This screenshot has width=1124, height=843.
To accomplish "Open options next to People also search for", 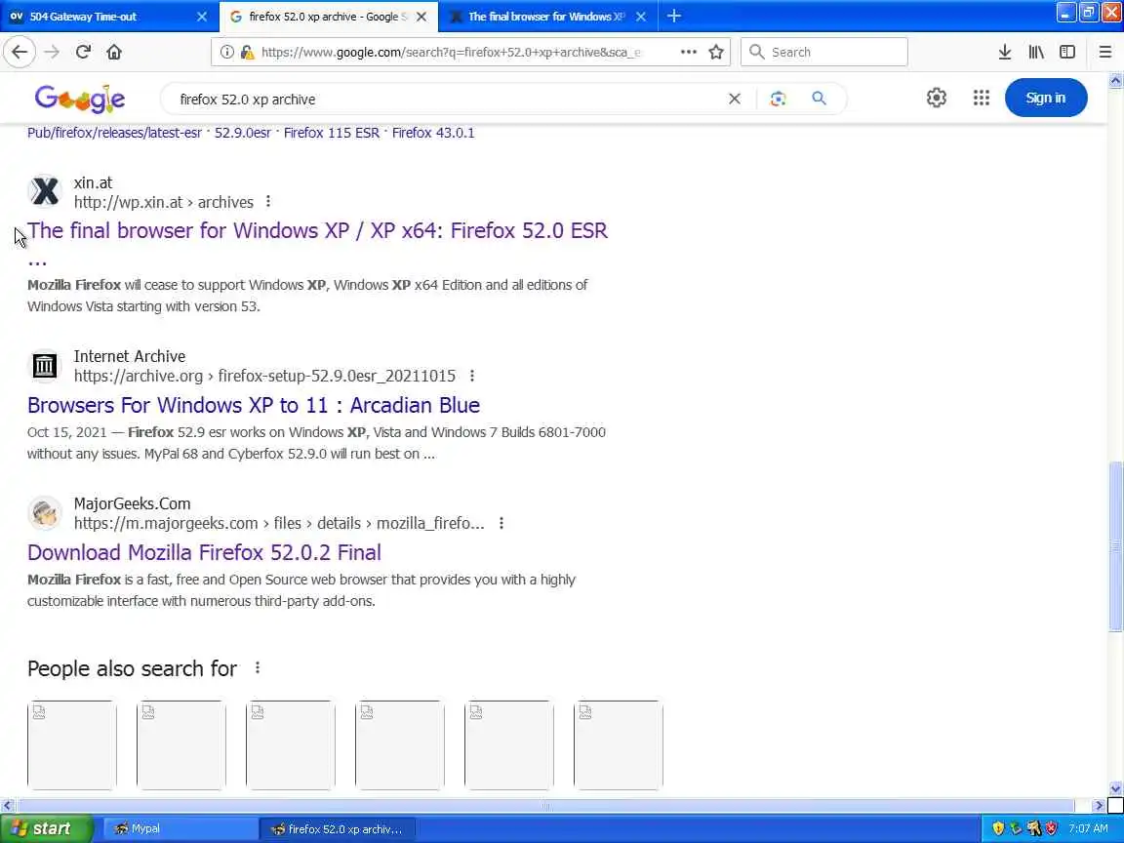I will [258, 668].
